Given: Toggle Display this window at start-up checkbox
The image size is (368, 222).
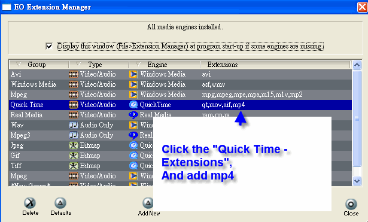Looking at the screenshot, I should 49,46.
